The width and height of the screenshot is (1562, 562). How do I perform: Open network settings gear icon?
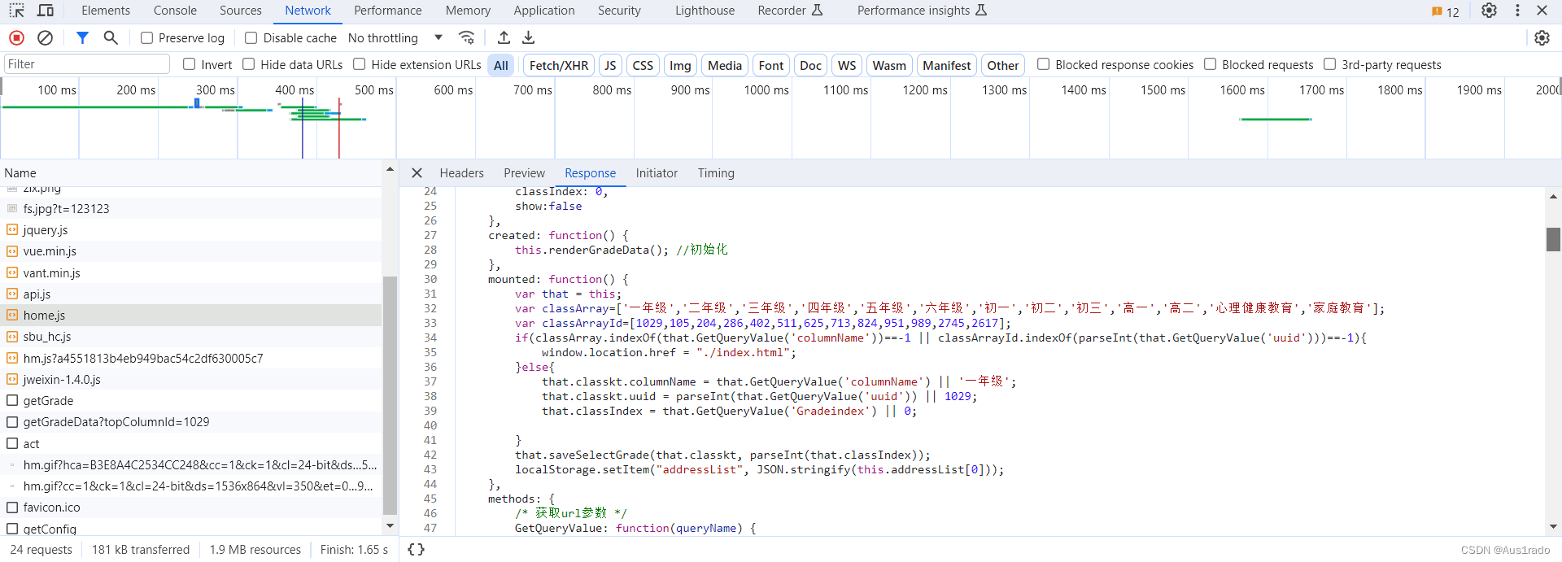point(1542,37)
